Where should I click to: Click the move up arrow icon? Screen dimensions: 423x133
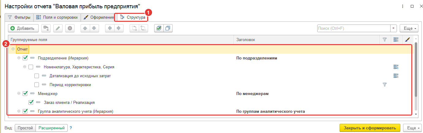point(85,28)
